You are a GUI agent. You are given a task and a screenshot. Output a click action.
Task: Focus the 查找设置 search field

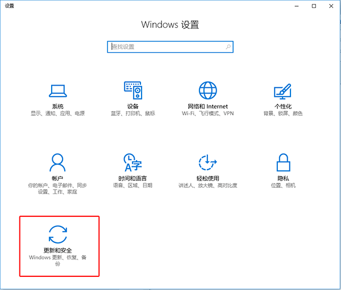170,47
